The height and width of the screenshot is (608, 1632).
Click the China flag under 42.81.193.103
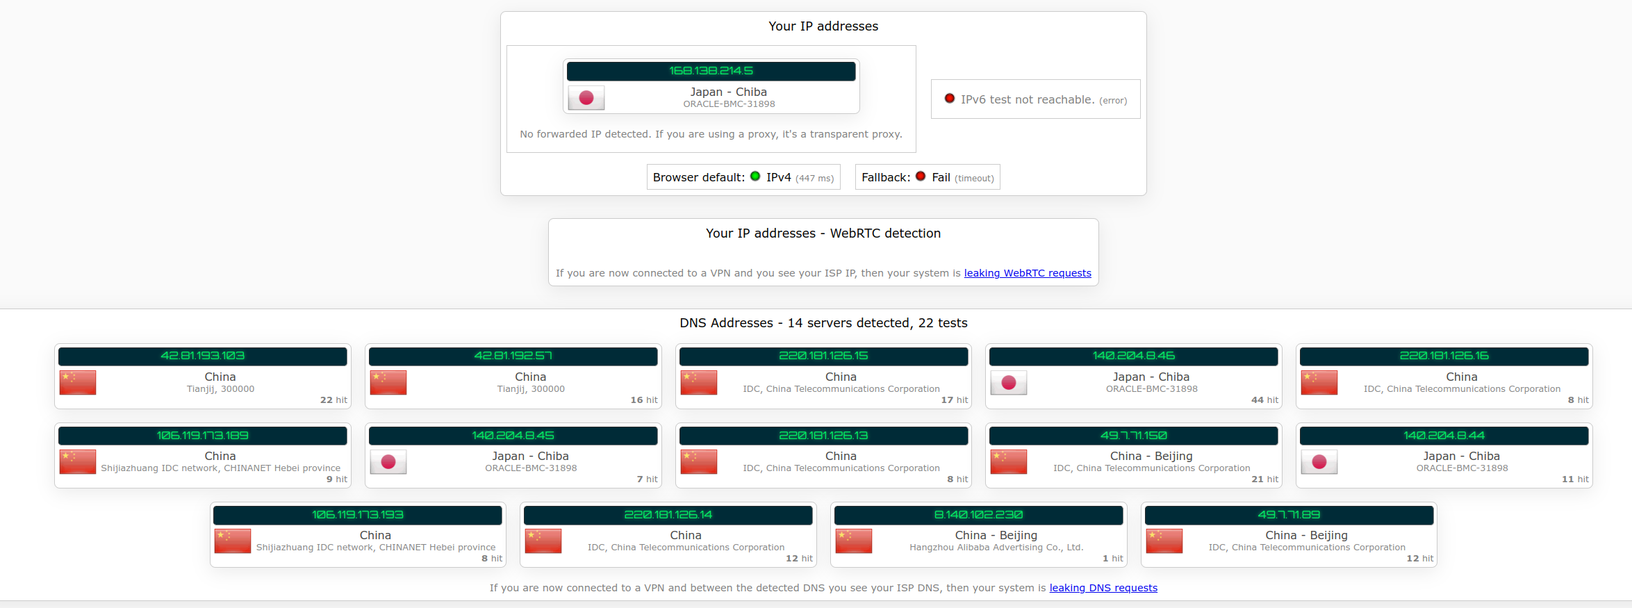tap(78, 383)
